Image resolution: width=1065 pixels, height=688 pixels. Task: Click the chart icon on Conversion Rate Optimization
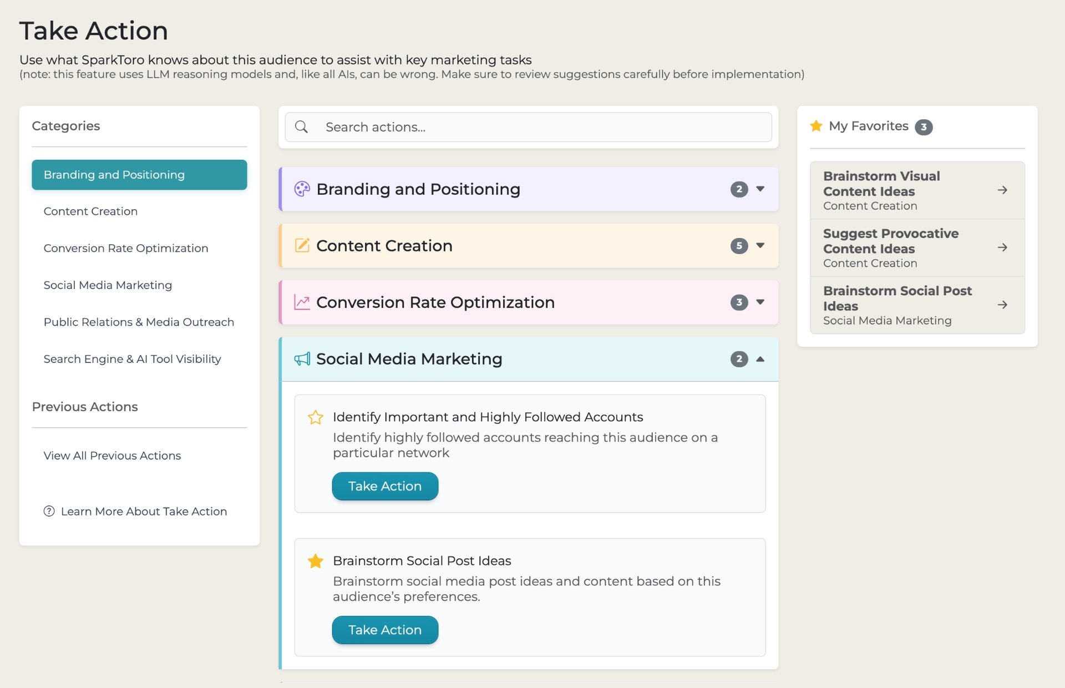click(x=302, y=302)
